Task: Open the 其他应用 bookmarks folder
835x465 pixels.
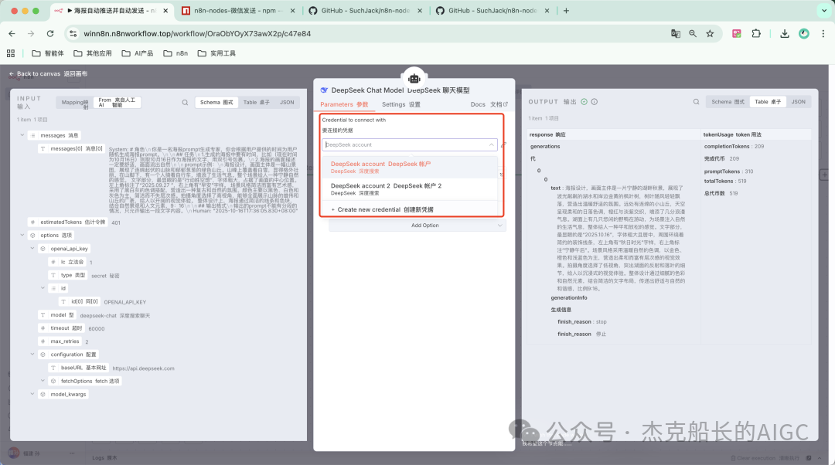Action: (x=93, y=53)
